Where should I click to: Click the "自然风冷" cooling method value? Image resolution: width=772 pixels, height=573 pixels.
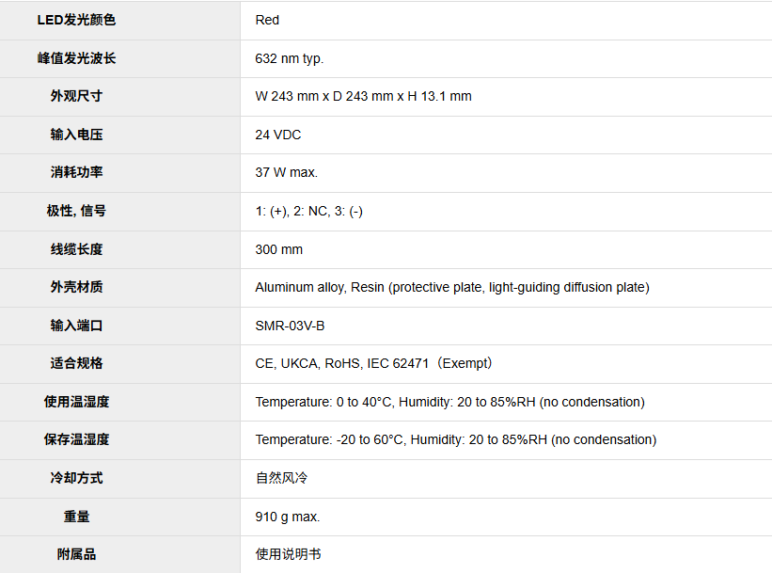(x=281, y=478)
